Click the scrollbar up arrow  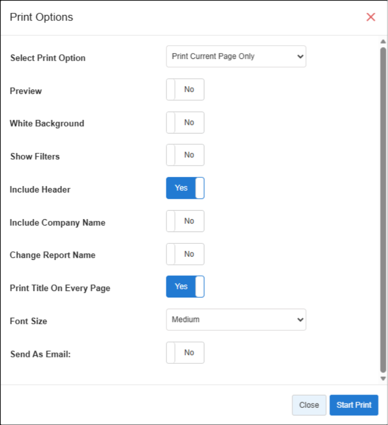tap(383, 41)
